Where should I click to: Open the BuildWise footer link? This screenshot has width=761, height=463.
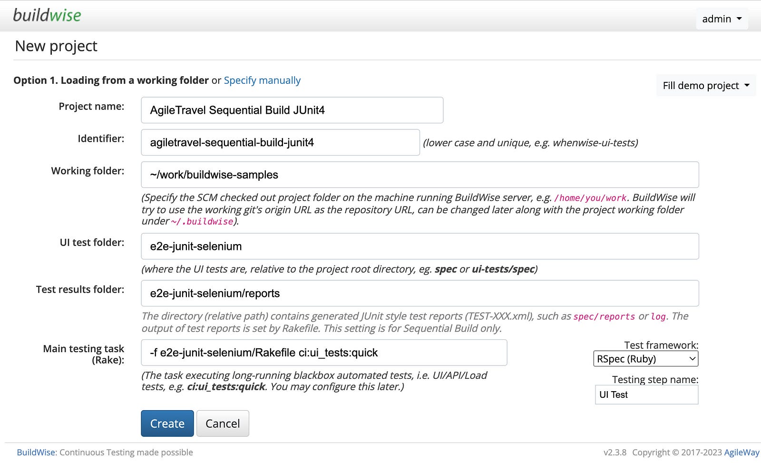click(37, 452)
